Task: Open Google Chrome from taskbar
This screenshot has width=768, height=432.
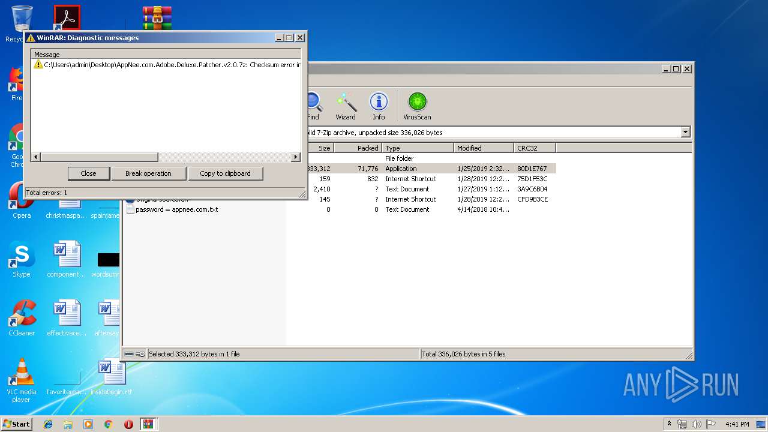Action: pyautogui.click(x=108, y=424)
